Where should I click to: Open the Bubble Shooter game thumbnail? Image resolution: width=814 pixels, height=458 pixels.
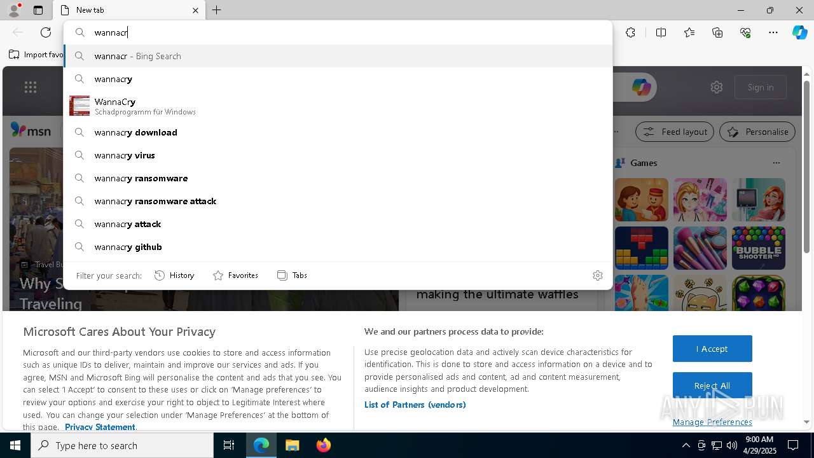tap(759, 248)
